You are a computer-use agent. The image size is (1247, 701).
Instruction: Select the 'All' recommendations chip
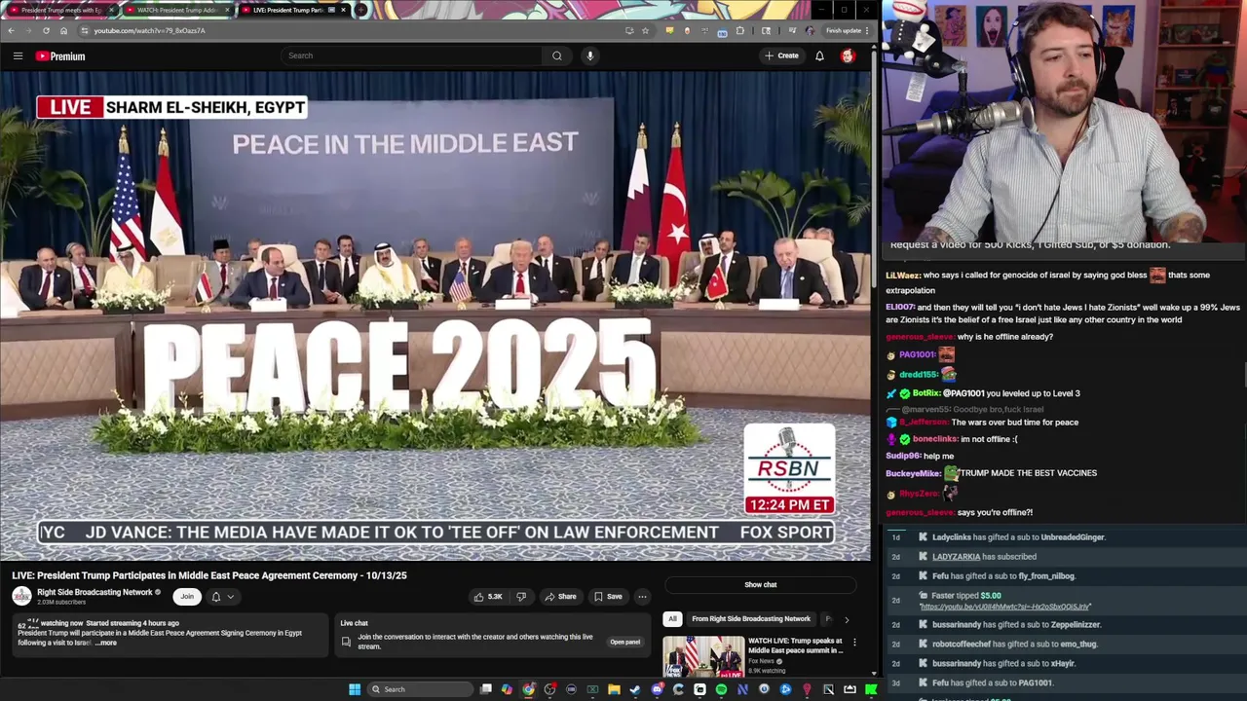pyautogui.click(x=671, y=619)
